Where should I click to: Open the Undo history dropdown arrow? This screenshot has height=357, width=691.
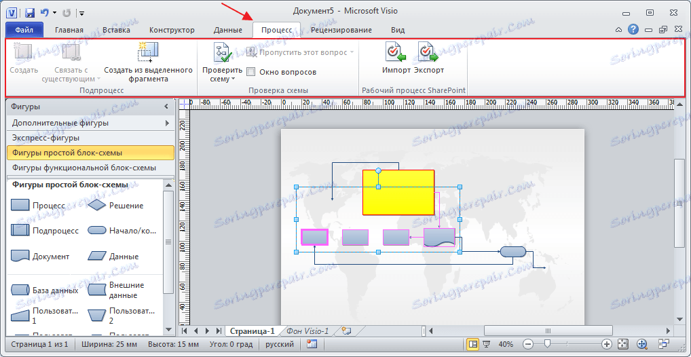click(x=55, y=13)
